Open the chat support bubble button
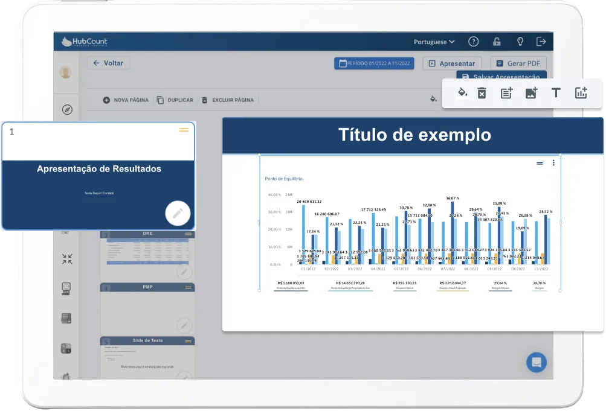 click(x=537, y=362)
